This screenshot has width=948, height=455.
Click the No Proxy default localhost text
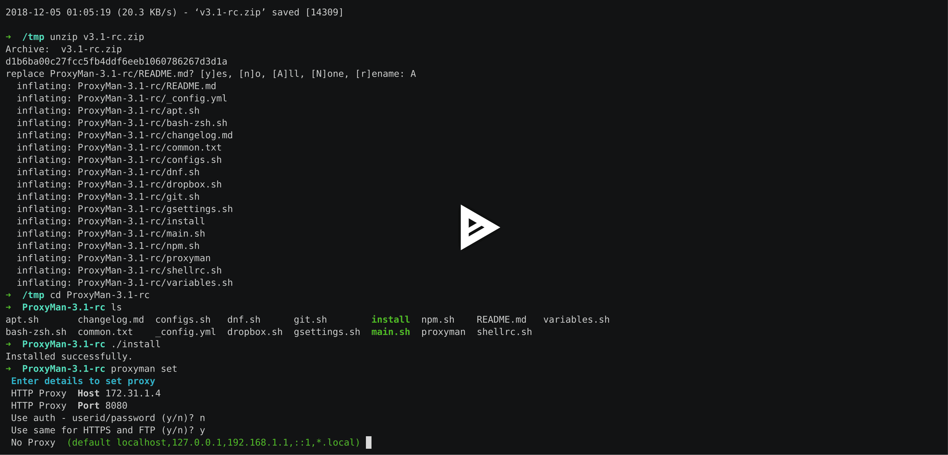[x=214, y=442]
